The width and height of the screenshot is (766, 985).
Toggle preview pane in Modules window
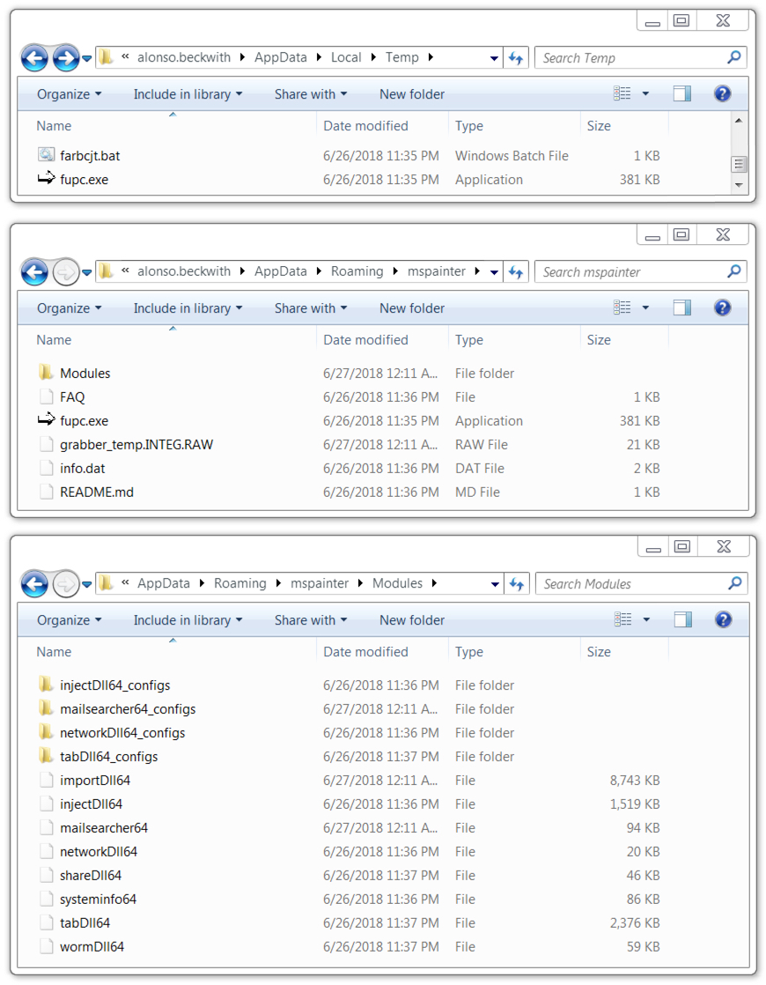pos(682,620)
